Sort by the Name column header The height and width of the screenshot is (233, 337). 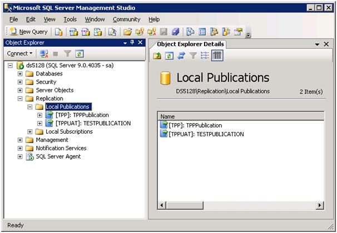pos(241,116)
